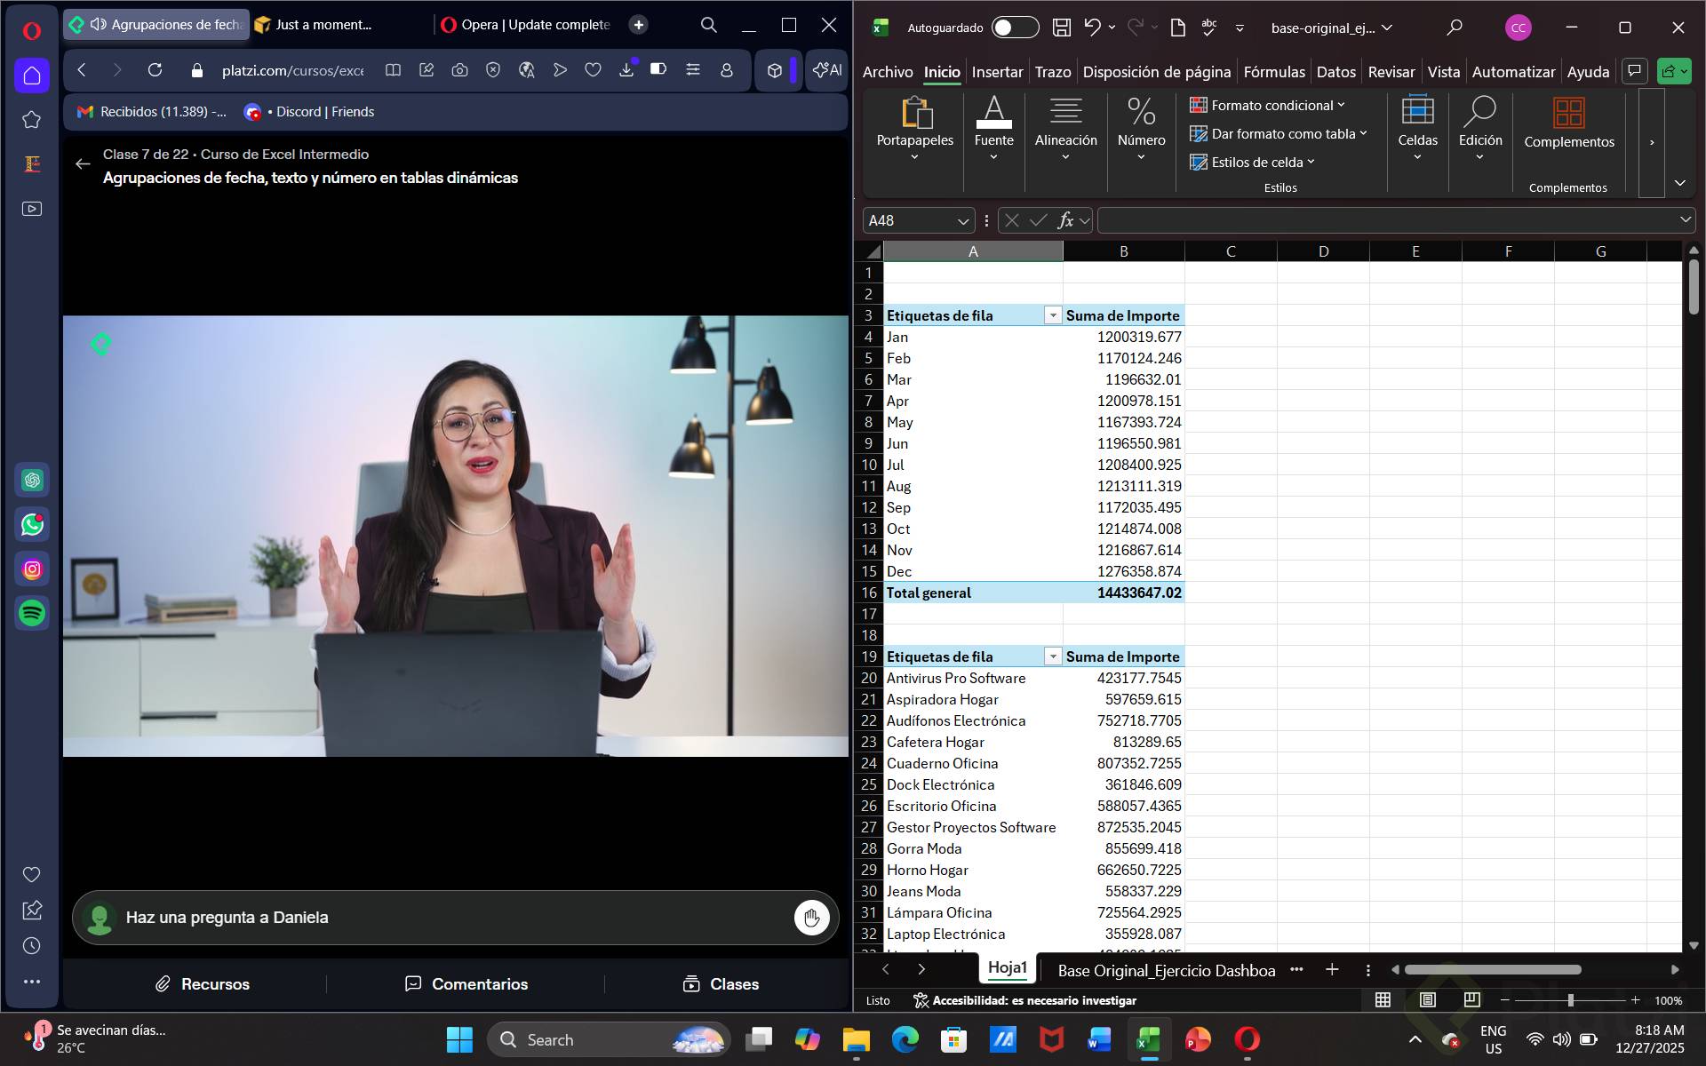
Task: Open the Comentarios section
Action: coord(466,984)
